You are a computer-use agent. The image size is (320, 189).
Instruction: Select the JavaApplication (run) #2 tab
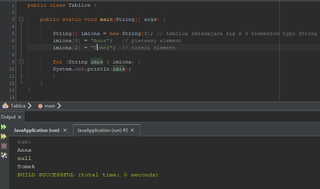102,130
